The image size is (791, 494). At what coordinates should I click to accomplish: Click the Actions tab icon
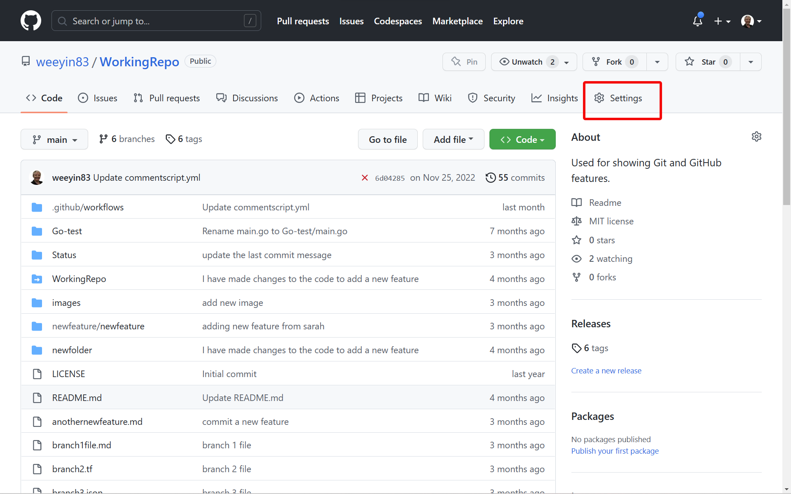(x=298, y=98)
